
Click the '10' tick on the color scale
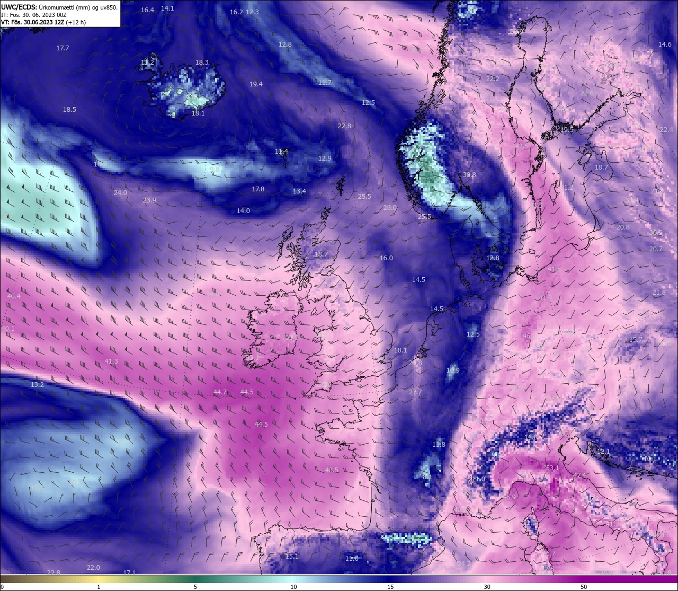pyautogui.click(x=293, y=587)
